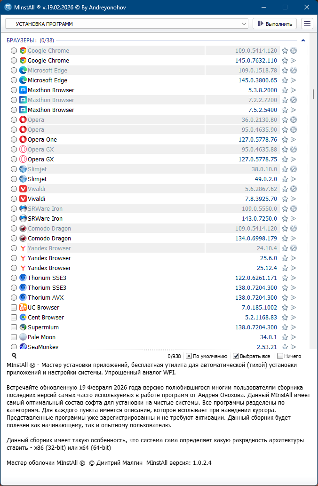Click play arrow for Microsoft Edge 145.0.3800.65
The width and height of the screenshot is (318, 486).
(293, 80)
